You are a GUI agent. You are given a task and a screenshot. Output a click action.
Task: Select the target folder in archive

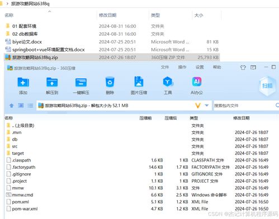(18, 153)
